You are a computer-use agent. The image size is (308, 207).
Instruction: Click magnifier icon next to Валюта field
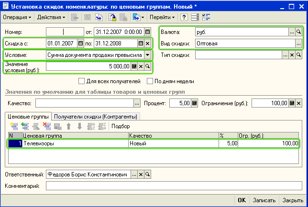click(299, 32)
